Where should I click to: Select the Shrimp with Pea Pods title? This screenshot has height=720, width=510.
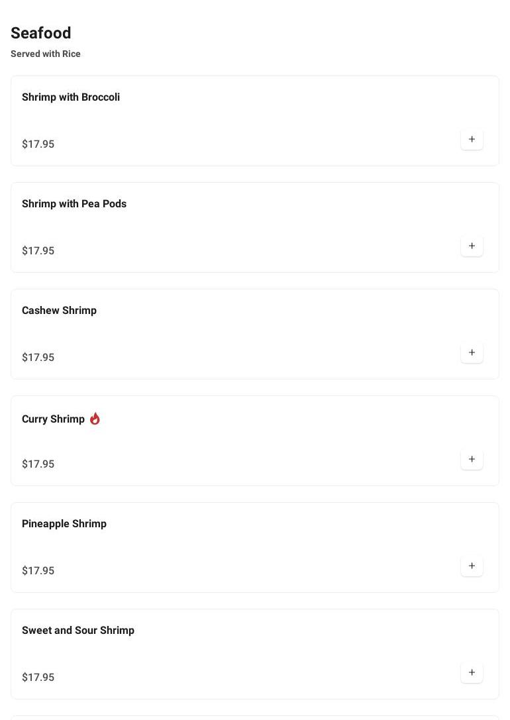74,204
